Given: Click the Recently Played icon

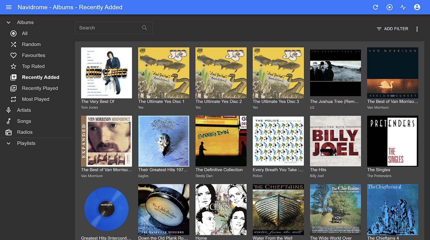Looking at the screenshot, I should pyautogui.click(x=13, y=88).
